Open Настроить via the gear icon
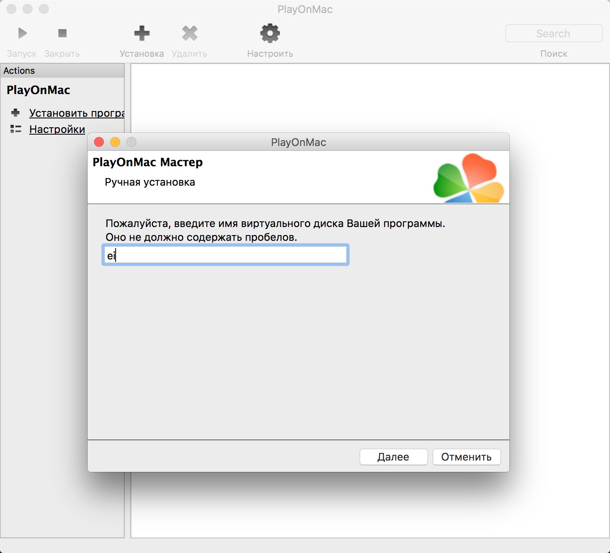Screen dimensions: 610x553 [x=270, y=33]
